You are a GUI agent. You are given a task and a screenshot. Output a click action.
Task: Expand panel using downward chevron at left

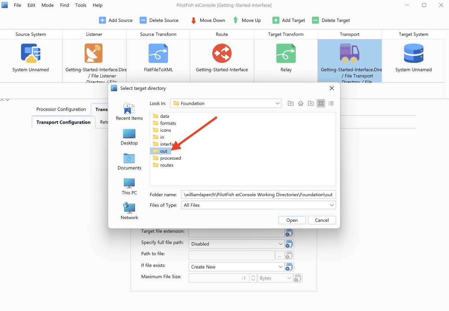pos(7,100)
